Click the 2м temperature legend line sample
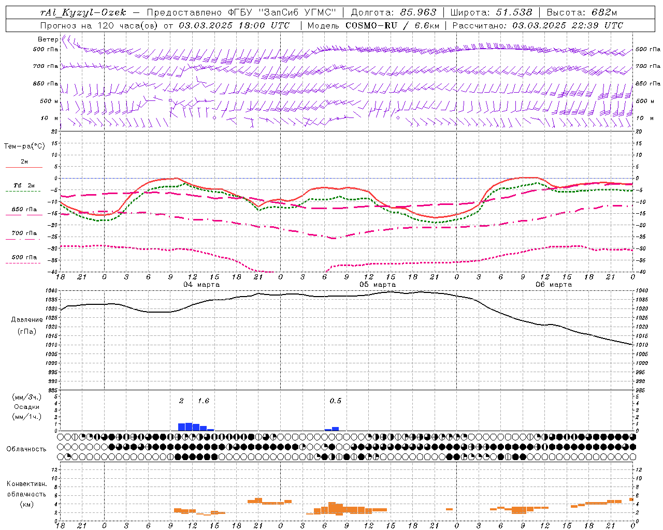This screenshot has height=530, width=663. pyautogui.click(x=24, y=167)
